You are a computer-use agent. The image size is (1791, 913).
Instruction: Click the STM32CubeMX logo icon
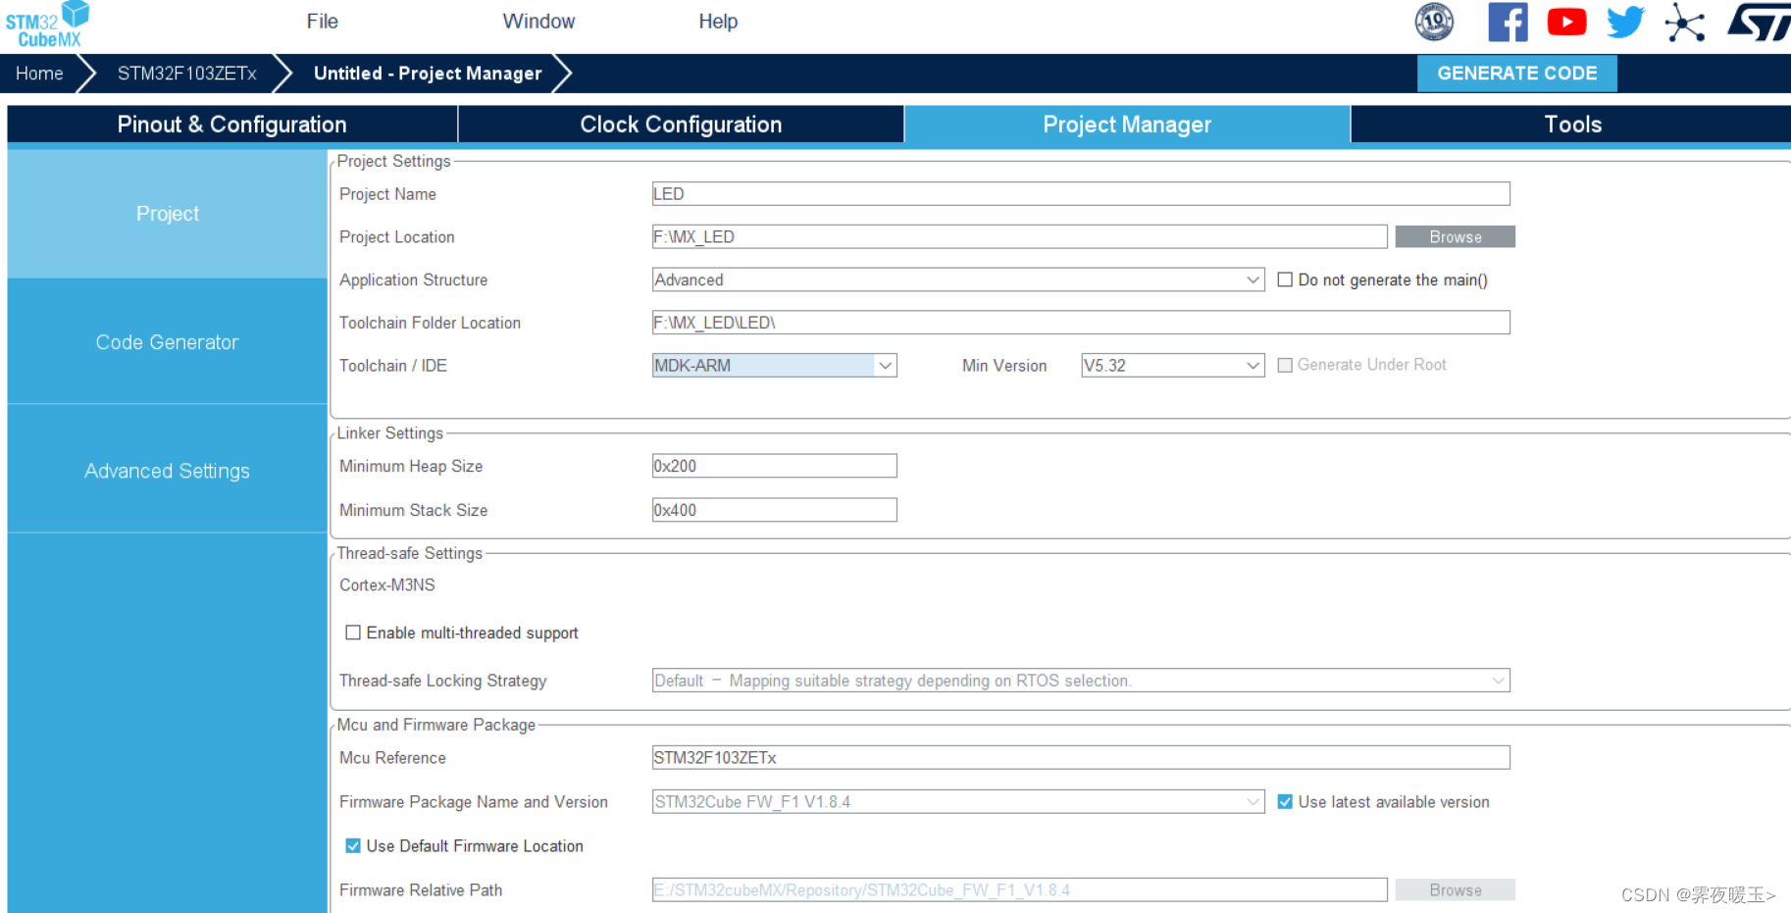(x=47, y=25)
